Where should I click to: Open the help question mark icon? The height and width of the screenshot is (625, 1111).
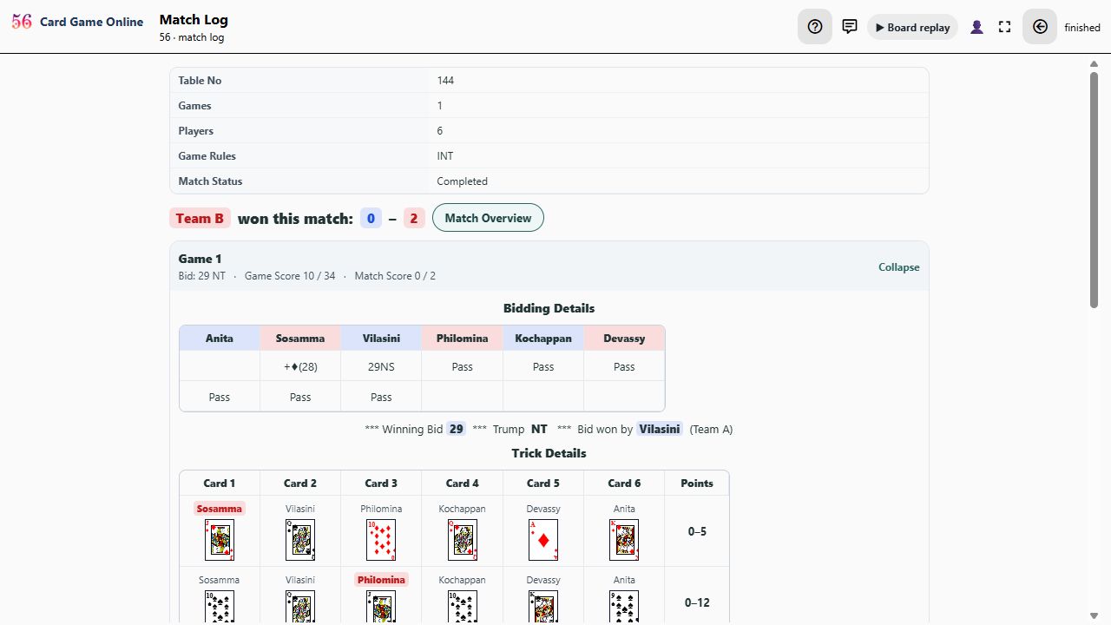(815, 27)
